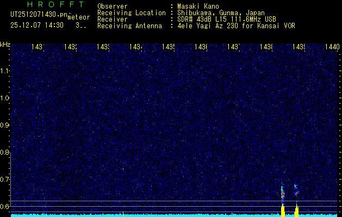Viewport: 342px width, 217px height.
Task: Click the 0.7 kHz frequency label
Action: 4,180
